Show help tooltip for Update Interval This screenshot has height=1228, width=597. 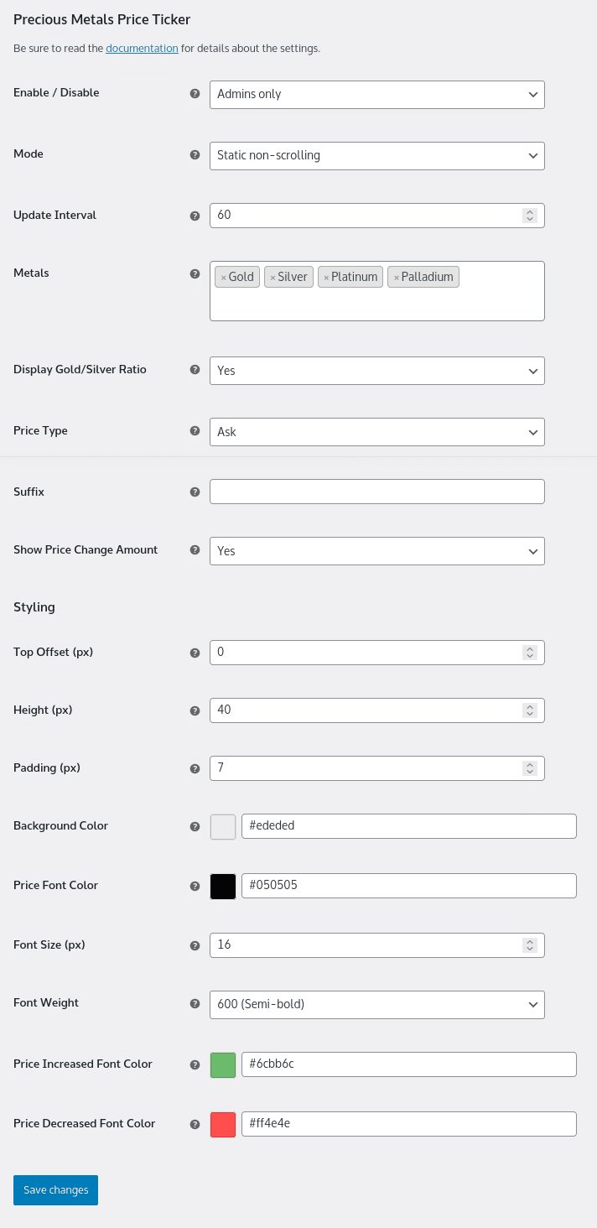(195, 216)
